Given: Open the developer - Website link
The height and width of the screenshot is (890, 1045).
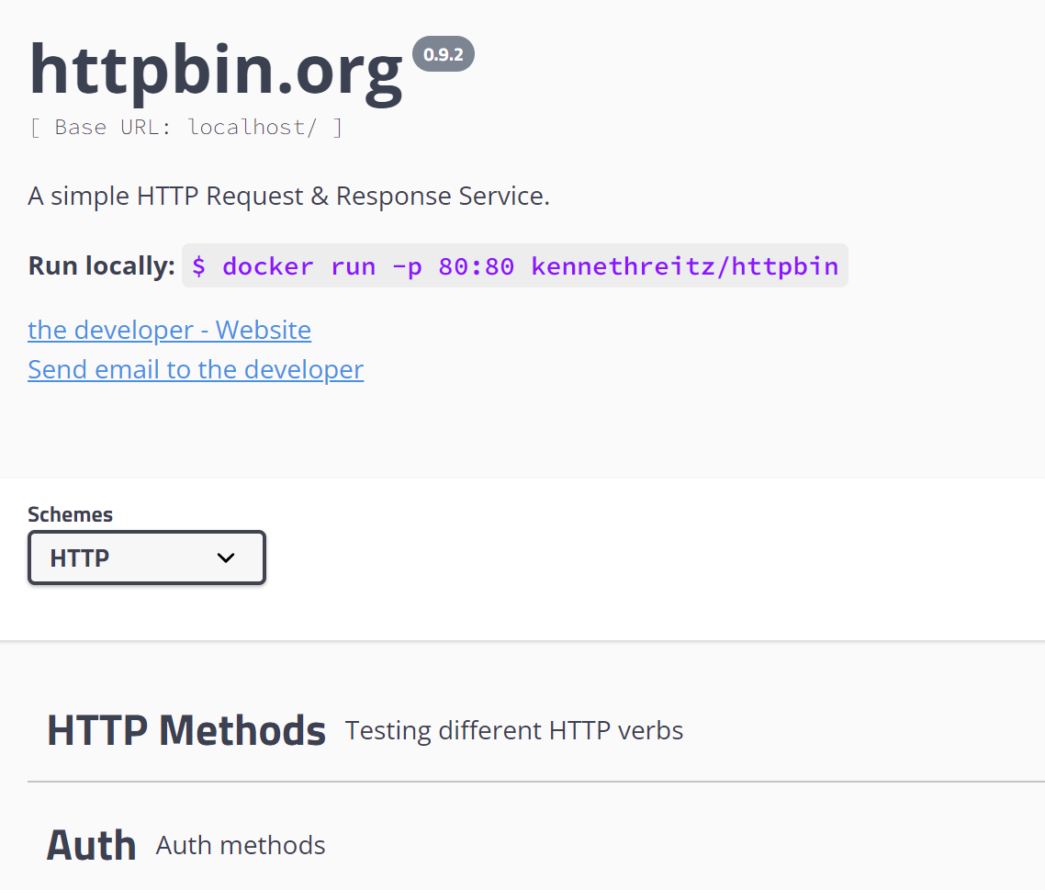Looking at the screenshot, I should tap(169, 330).
